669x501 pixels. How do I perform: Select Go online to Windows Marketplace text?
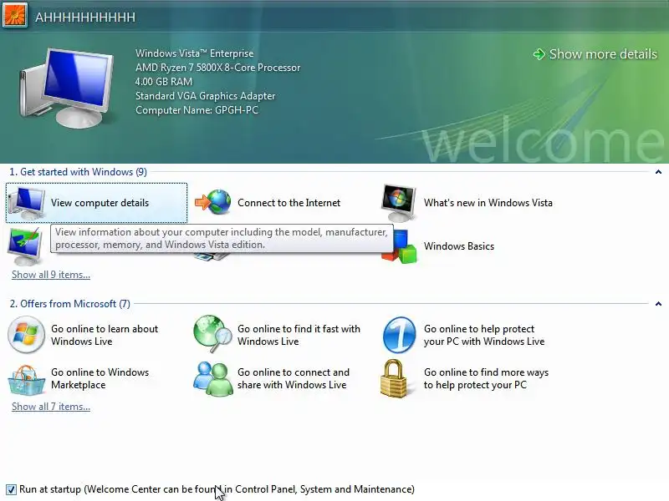click(x=100, y=379)
